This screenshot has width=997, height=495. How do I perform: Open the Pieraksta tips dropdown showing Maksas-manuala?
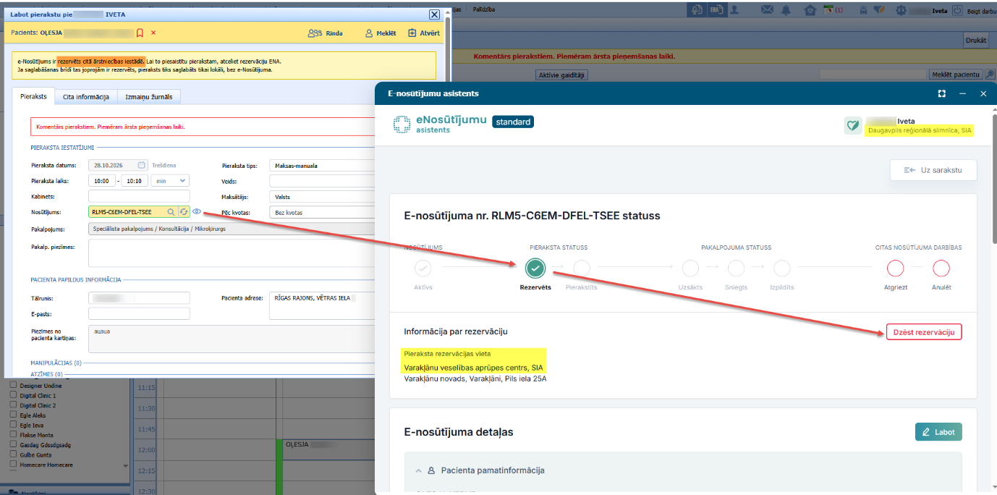tap(322, 165)
